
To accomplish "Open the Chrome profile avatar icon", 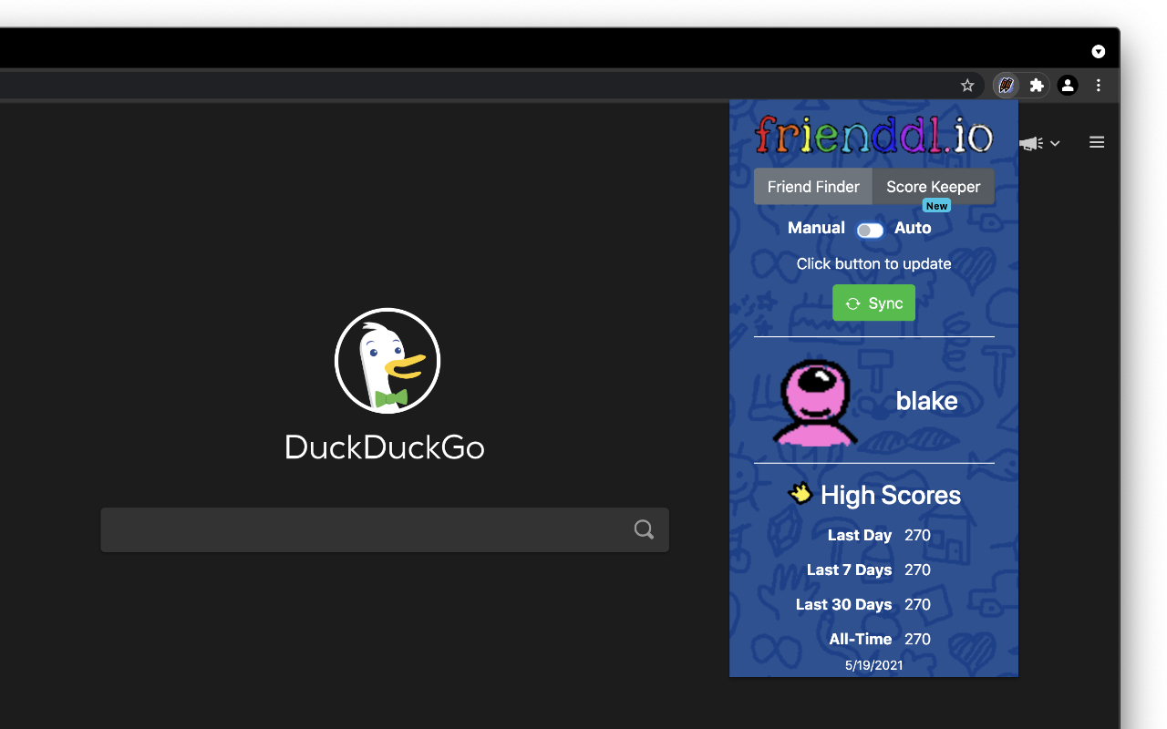I will pos(1068,85).
